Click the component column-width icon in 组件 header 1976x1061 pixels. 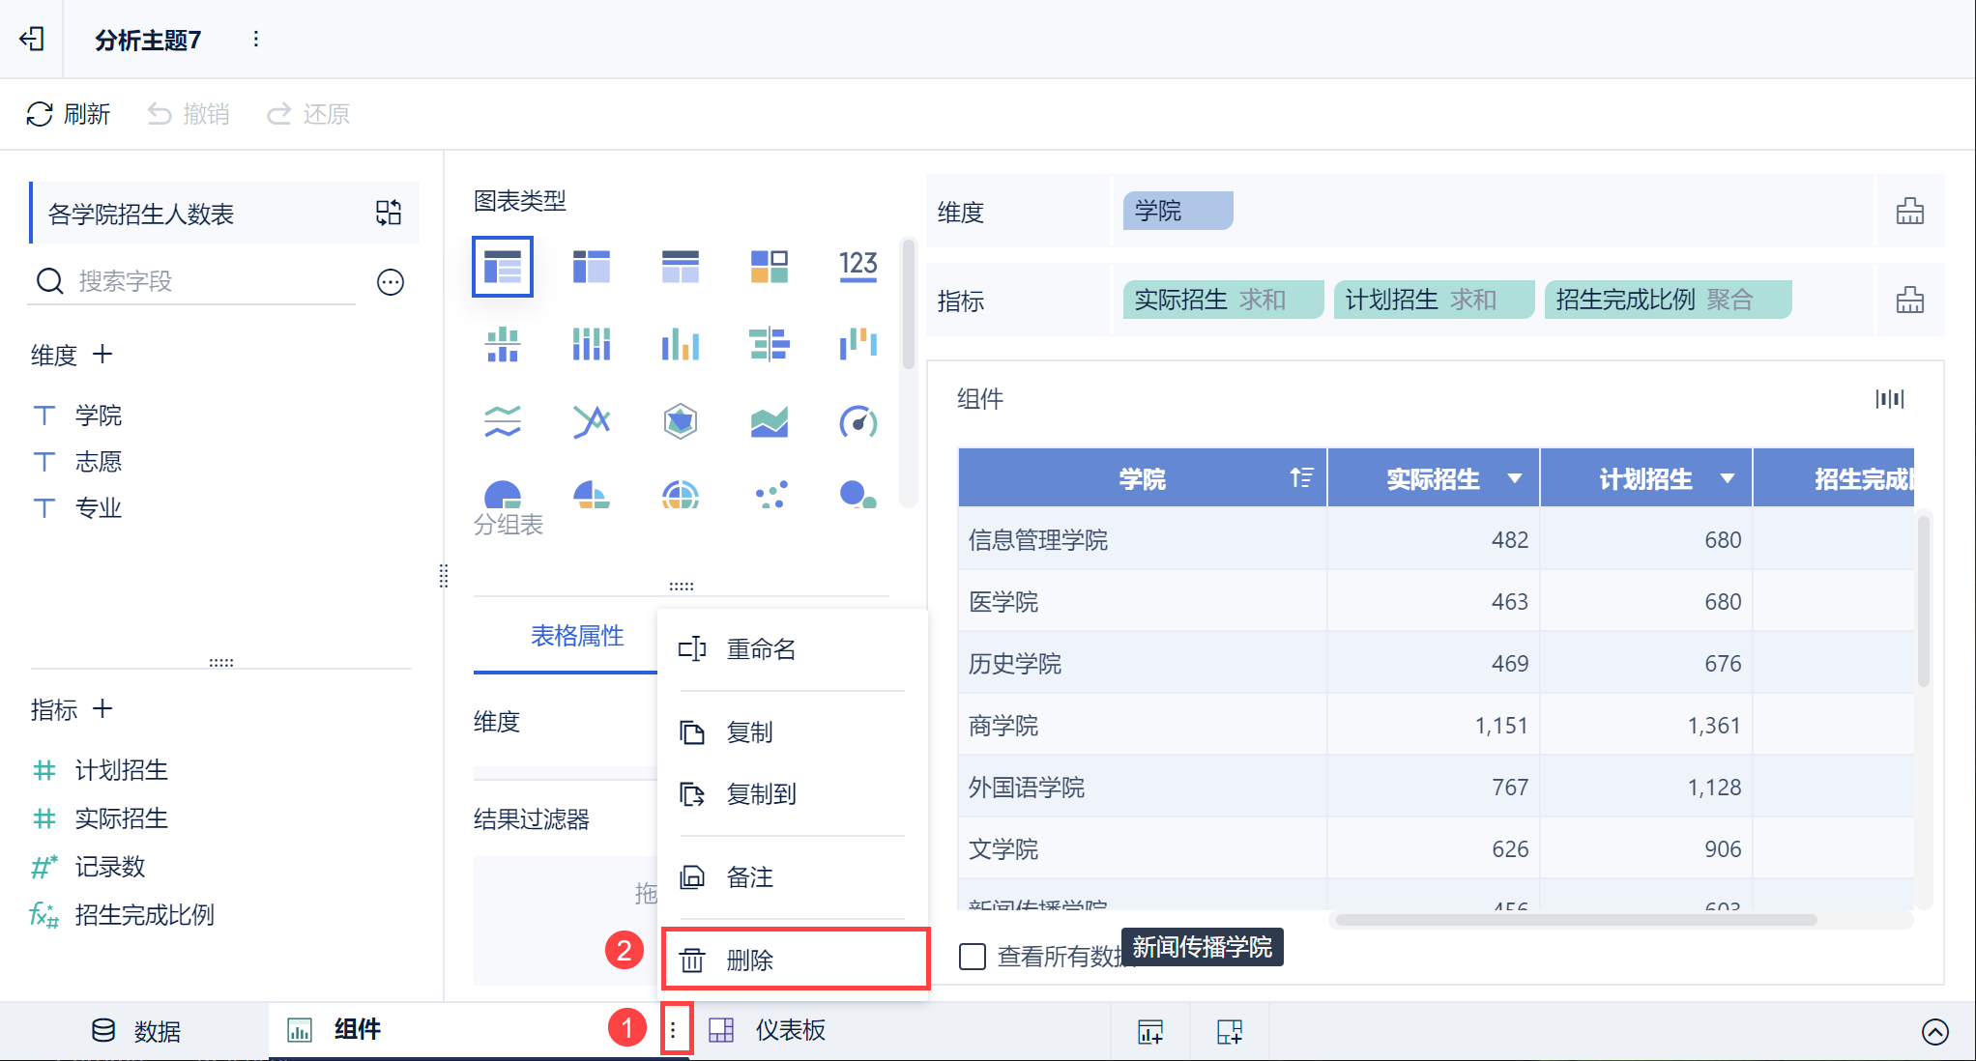point(1889,398)
